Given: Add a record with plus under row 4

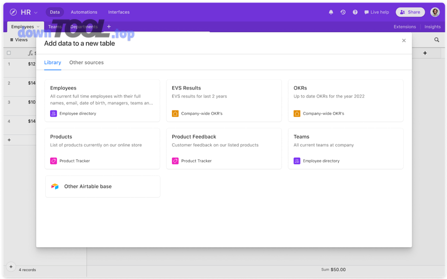Looking at the screenshot, I should pyautogui.click(x=9, y=140).
